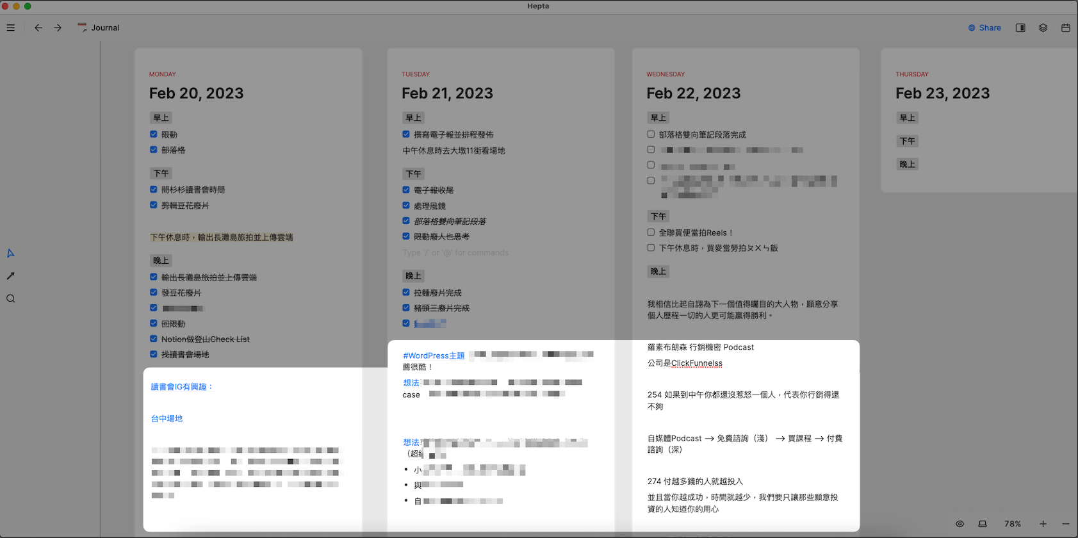Uncheck the 限動 checkbox on Monday
Screen dimensions: 1078x538
tap(154, 134)
